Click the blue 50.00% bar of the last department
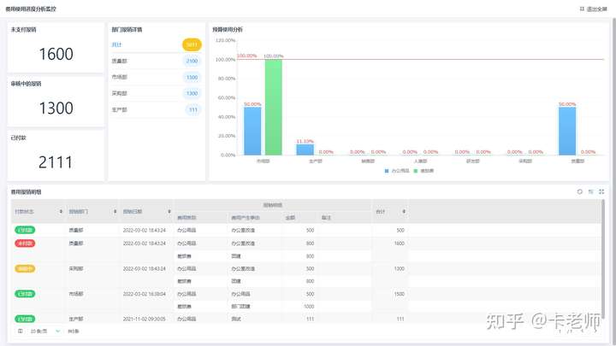The width and height of the screenshot is (616, 346). (x=567, y=131)
